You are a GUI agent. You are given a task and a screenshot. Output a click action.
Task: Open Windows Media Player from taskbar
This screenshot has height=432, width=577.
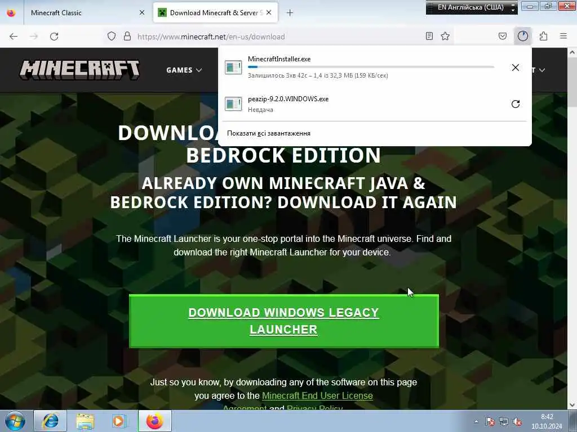[119, 421]
